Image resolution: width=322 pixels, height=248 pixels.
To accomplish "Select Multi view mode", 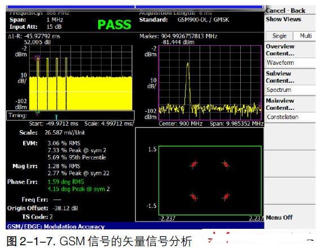I will (x=305, y=36).
